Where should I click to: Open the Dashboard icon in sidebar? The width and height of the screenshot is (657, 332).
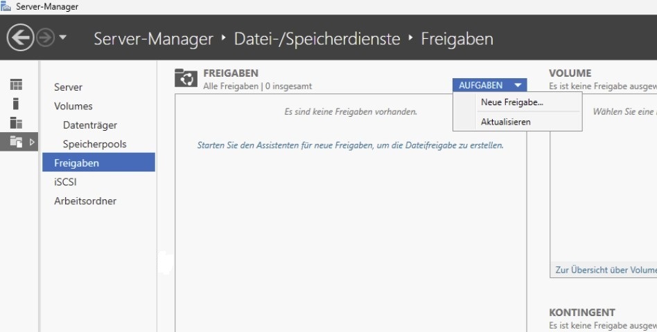point(16,84)
